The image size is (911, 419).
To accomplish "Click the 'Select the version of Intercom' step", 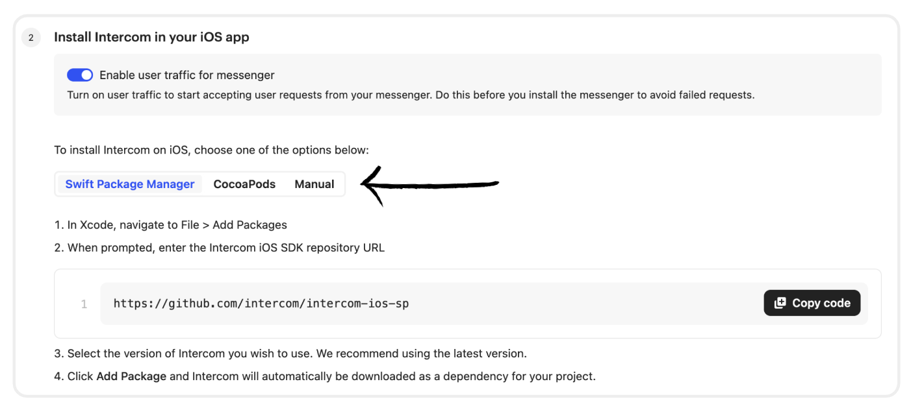I will point(297,354).
